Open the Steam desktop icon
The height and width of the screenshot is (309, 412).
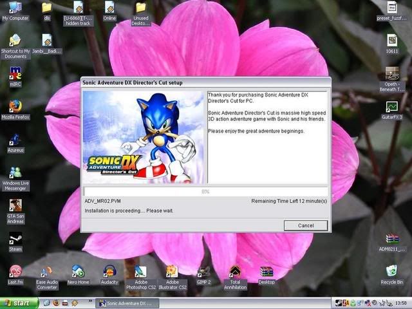coord(15,238)
